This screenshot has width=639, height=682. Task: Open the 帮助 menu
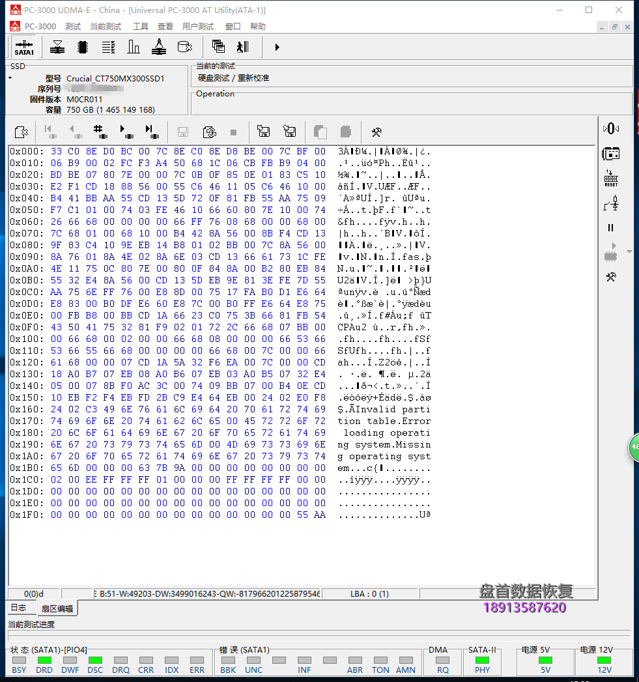(257, 27)
